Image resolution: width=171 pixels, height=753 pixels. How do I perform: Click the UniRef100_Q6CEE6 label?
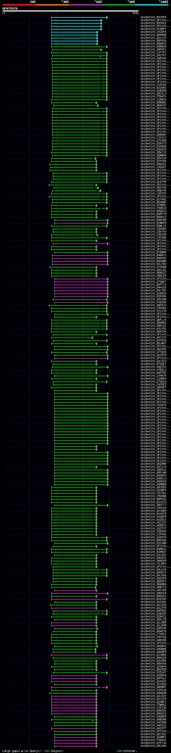click(153, 487)
